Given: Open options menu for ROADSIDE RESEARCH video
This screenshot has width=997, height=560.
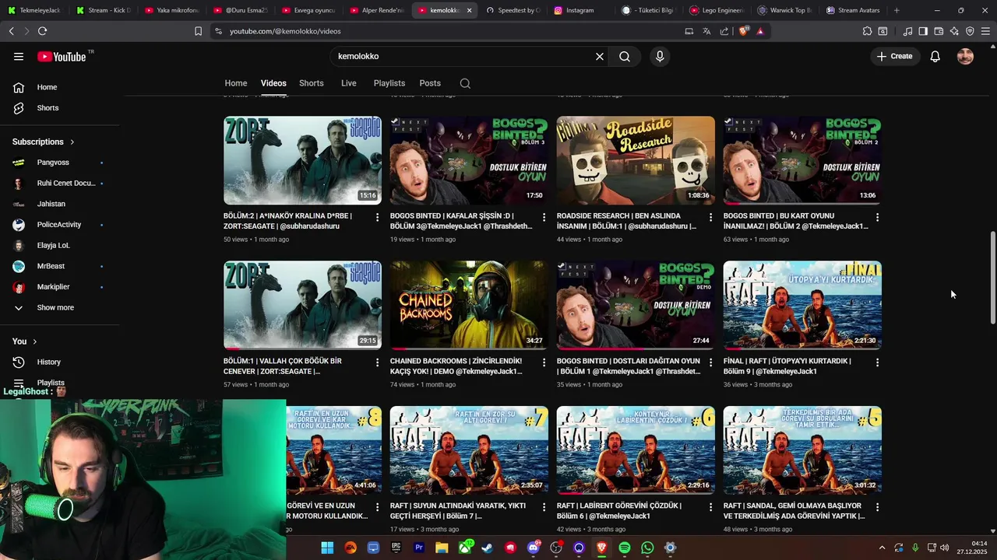Looking at the screenshot, I should [710, 217].
